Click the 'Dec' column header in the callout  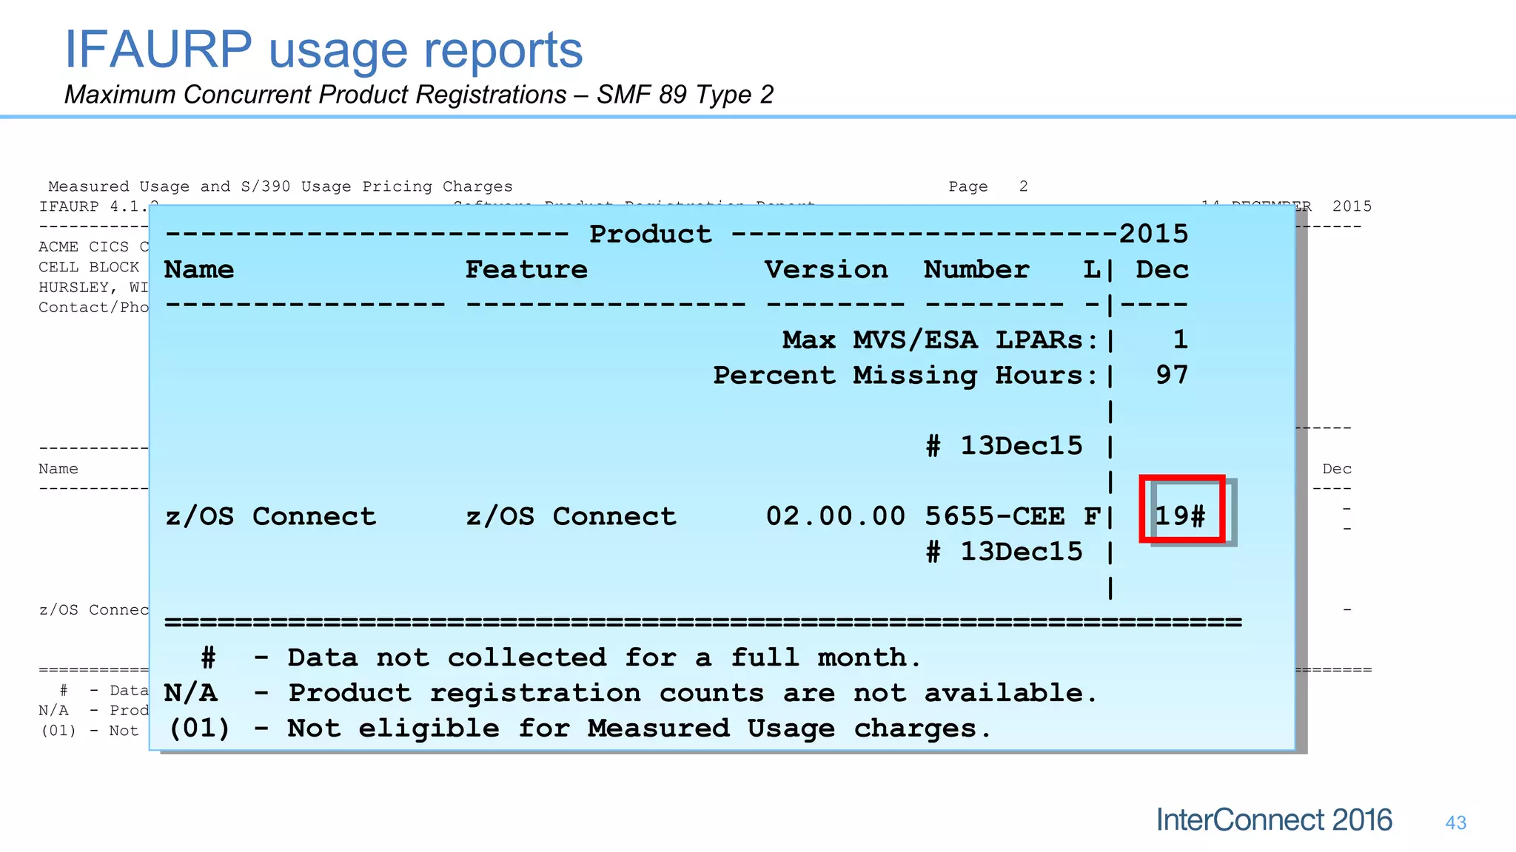tap(1162, 269)
